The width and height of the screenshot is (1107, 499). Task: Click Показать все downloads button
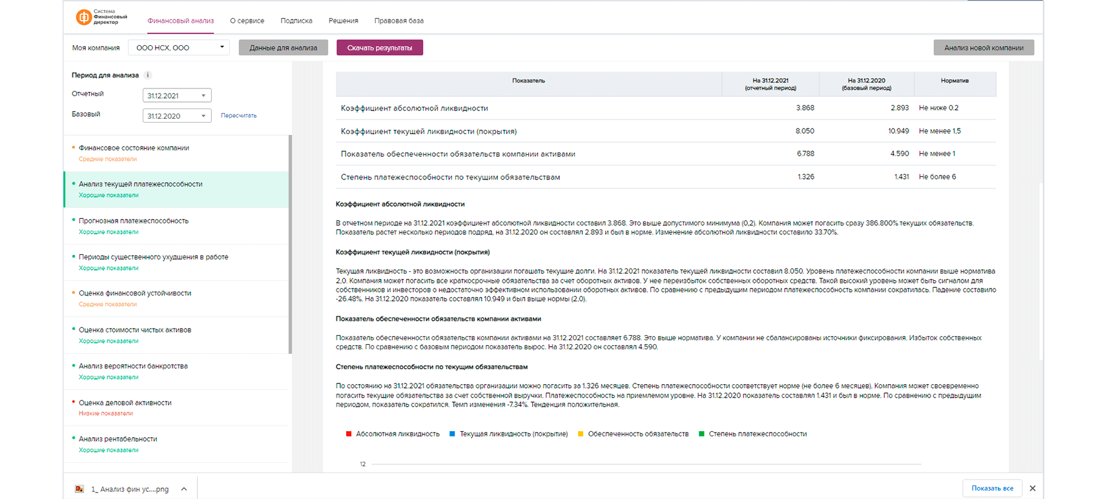coord(992,488)
